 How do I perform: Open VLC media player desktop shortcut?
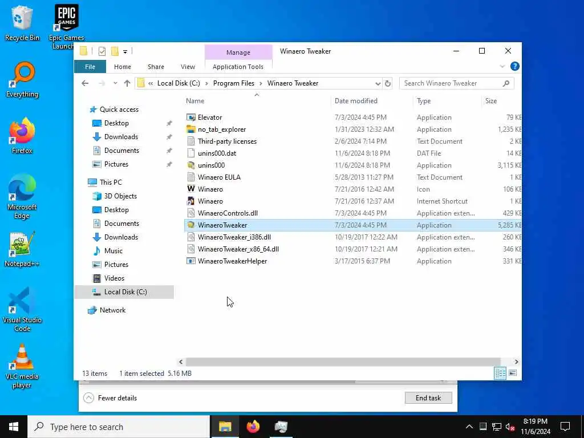22,367
